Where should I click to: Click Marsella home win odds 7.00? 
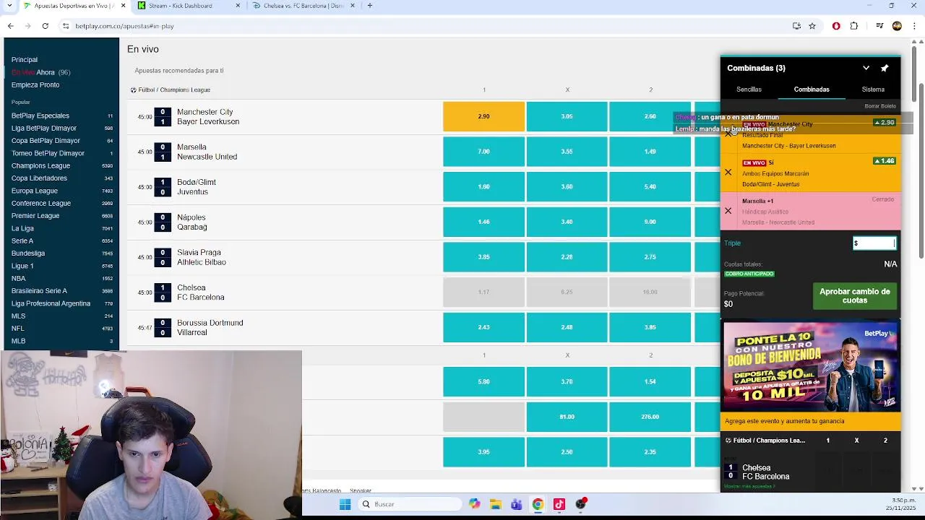coord(483,152)
